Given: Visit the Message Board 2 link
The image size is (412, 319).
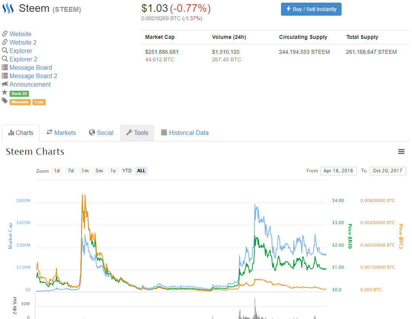Looking at the screenshot, I should click(34, 76).
